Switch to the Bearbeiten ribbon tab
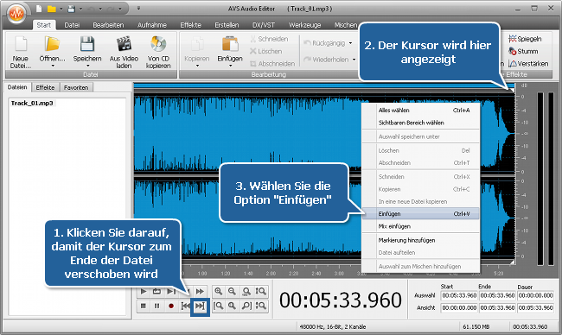Image resolution: width=562 pixels, height=335 pixels. 108,25
